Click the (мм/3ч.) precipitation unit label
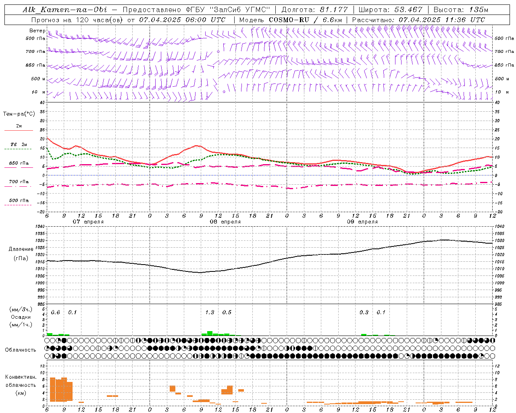The image size is (516, 413). click(x=21, y=309)
